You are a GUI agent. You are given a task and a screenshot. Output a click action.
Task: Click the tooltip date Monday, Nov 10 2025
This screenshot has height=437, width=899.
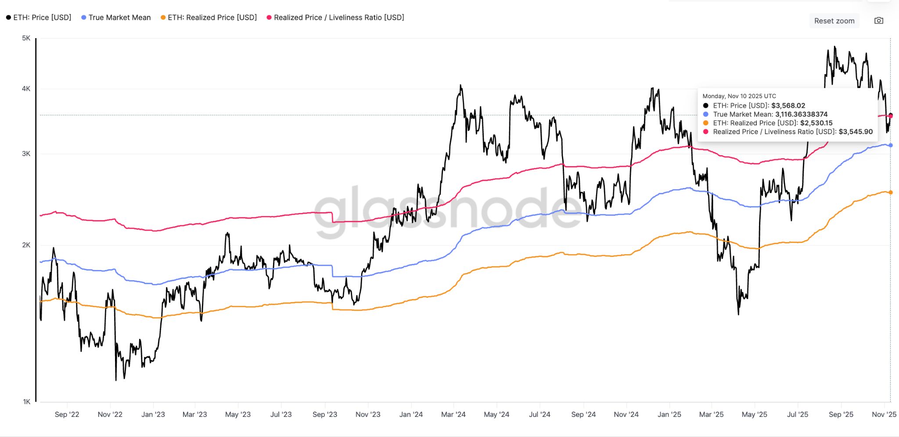(x=739, y=96)
